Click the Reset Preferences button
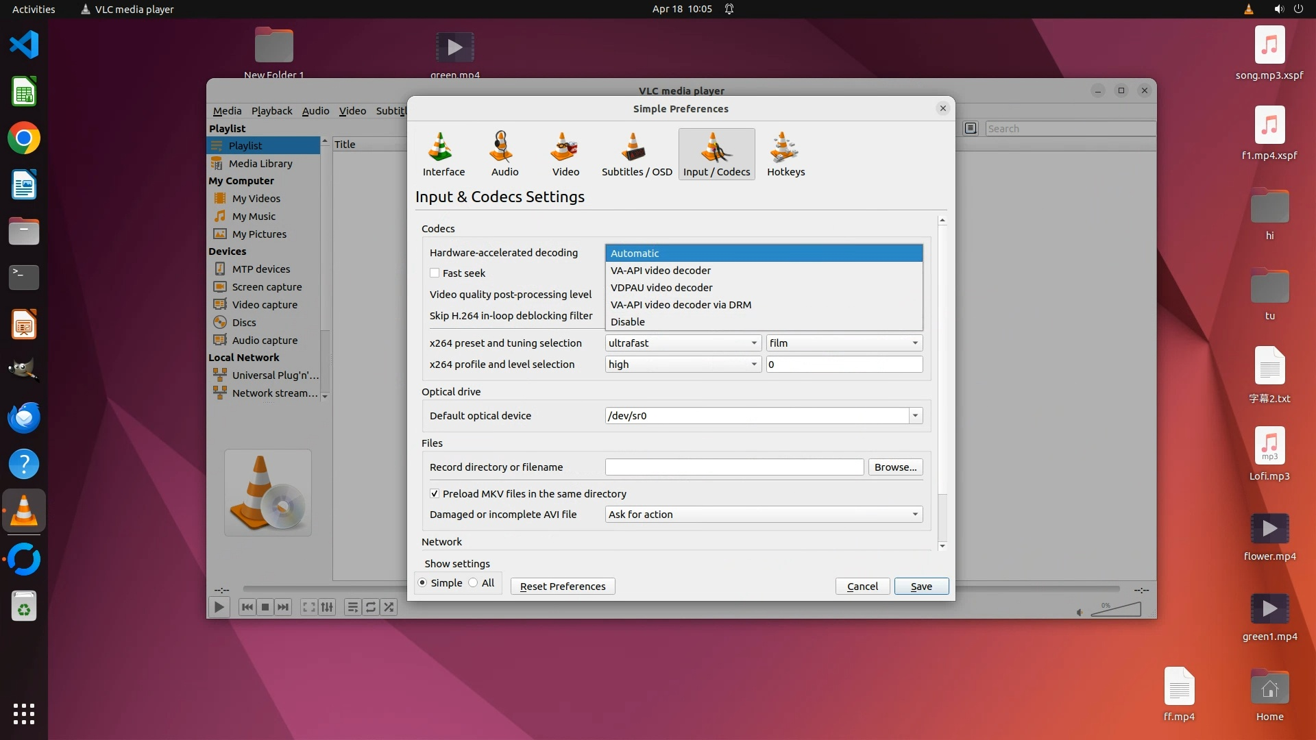This screenshot has height=740, width=1316. [x=562, y=587]
